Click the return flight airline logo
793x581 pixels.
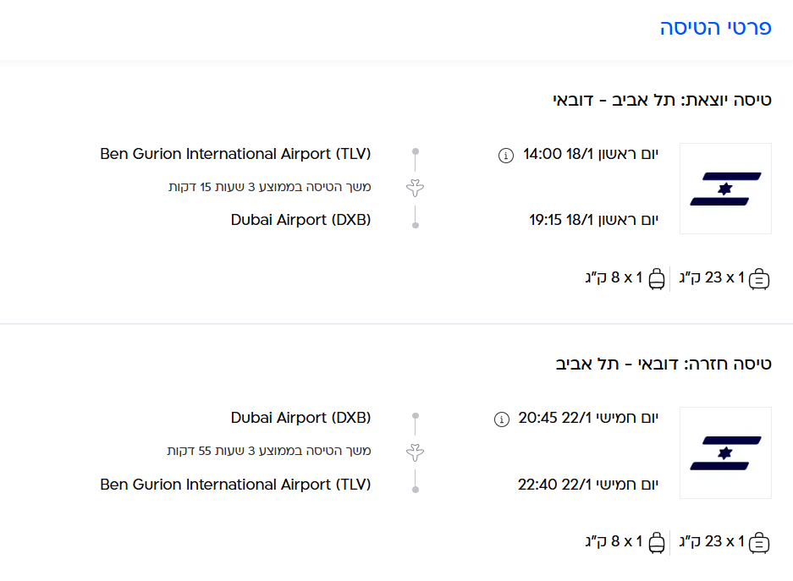click(x=725, y=452)
